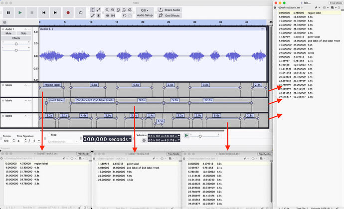The width and height of the screenshot is (344, 209).
Task: Skip to start of the project
Action: [x=44, y=13]
